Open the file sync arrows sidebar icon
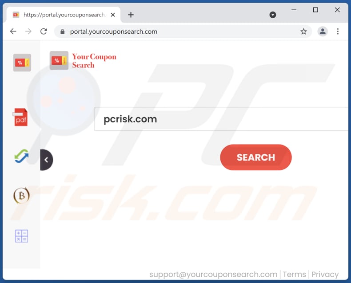Image resolution: width=351 pixels, height=283 pixels. [x=21, y=156]
